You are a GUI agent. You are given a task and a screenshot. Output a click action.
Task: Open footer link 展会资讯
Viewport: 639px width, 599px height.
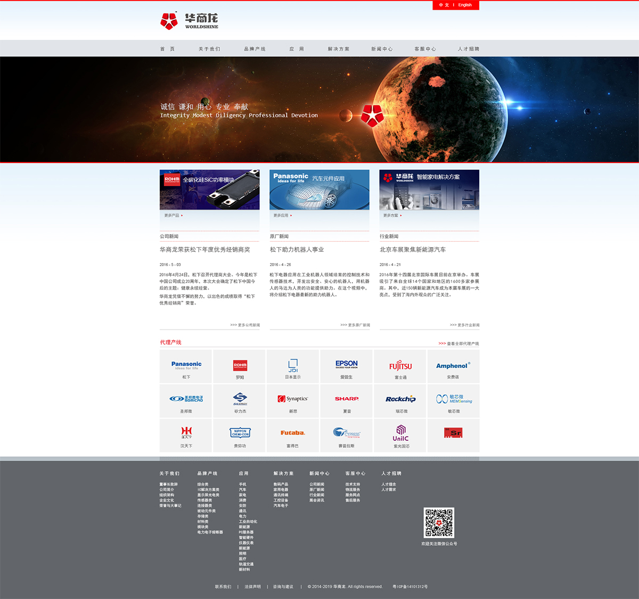(x=317, y=500)
